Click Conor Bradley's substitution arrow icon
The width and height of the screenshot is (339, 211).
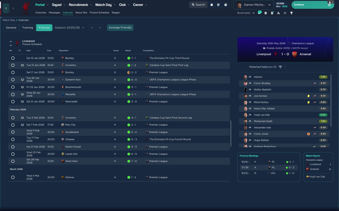[x=315, y=83]
